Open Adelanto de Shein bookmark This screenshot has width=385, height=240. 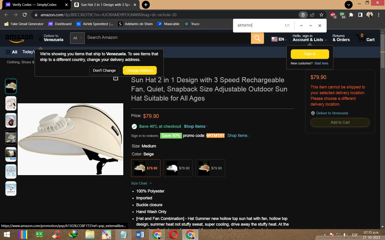pyautogui.click(x=135, y=24)
